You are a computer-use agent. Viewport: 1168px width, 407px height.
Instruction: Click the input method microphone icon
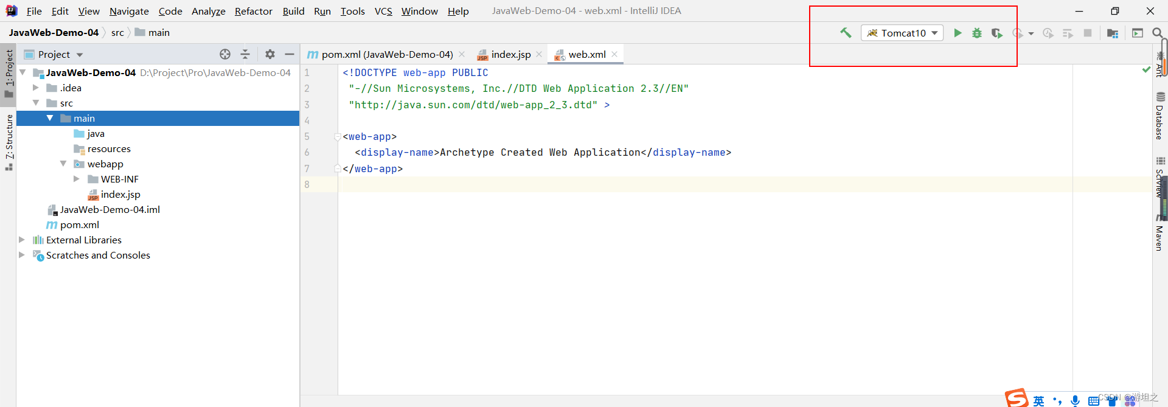coord(1076,400)
